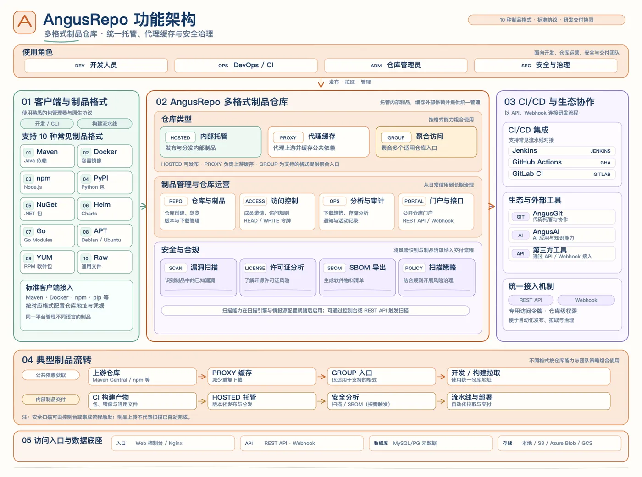Viewport: 642px width, 477px height.
Task: Select the DevOps / CI role card
Action: tap(246, 66)
